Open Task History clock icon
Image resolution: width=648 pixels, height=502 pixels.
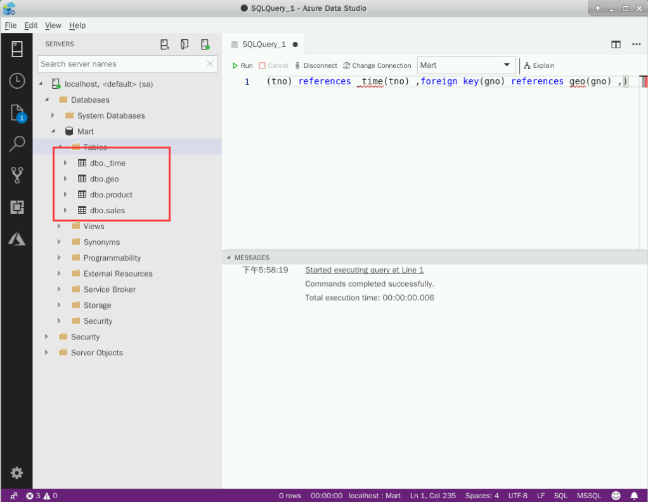[x=17, y=81]
